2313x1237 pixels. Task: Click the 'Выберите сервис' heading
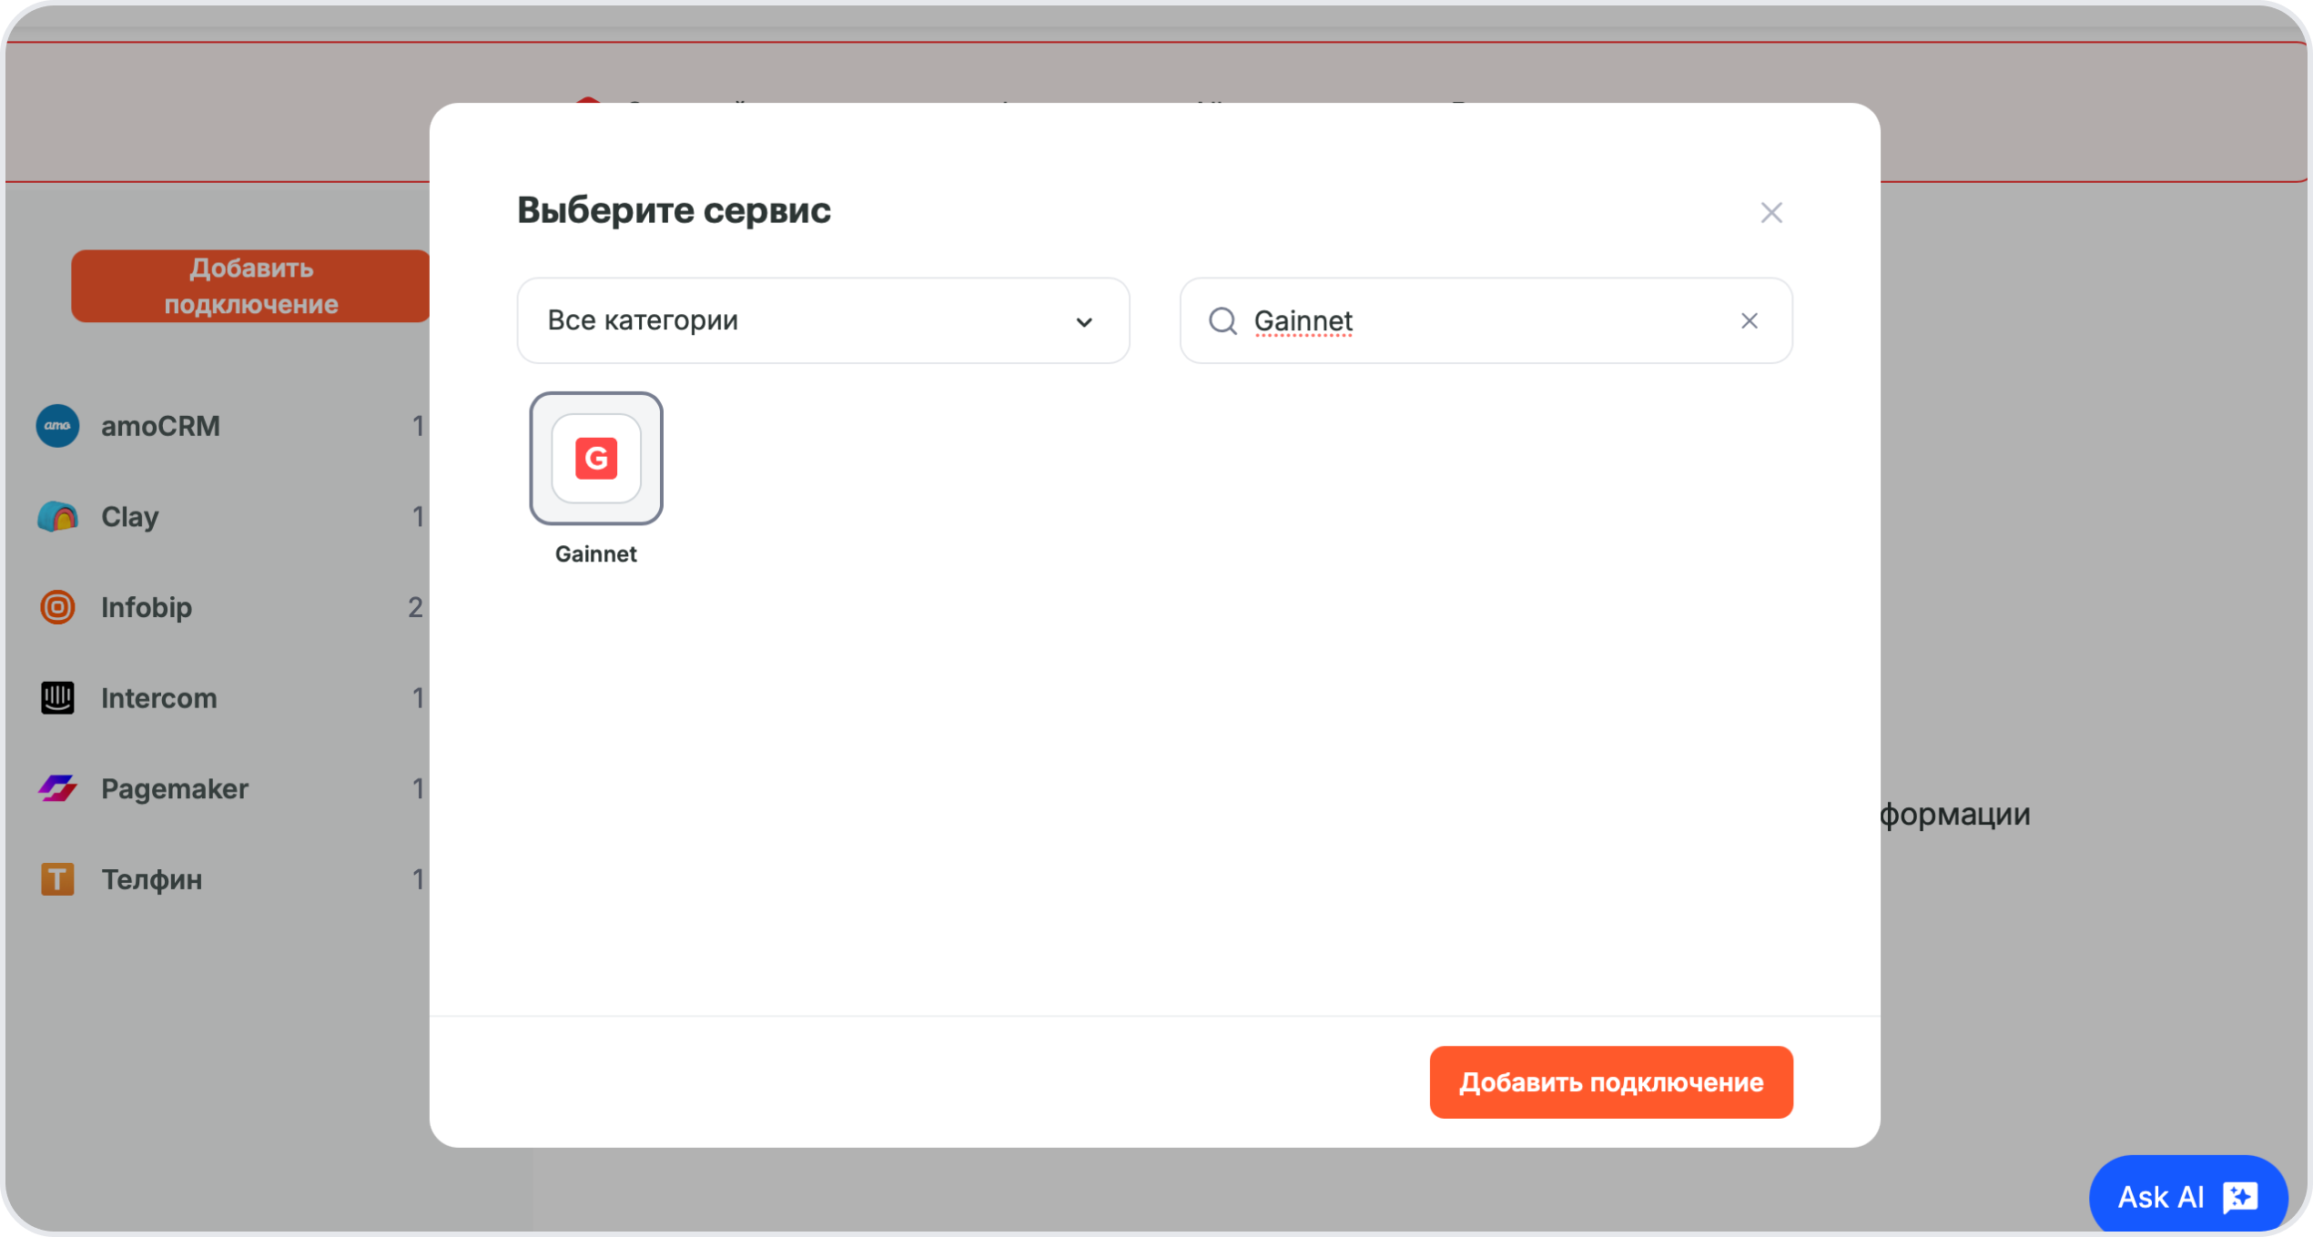(x=674, y=210)
